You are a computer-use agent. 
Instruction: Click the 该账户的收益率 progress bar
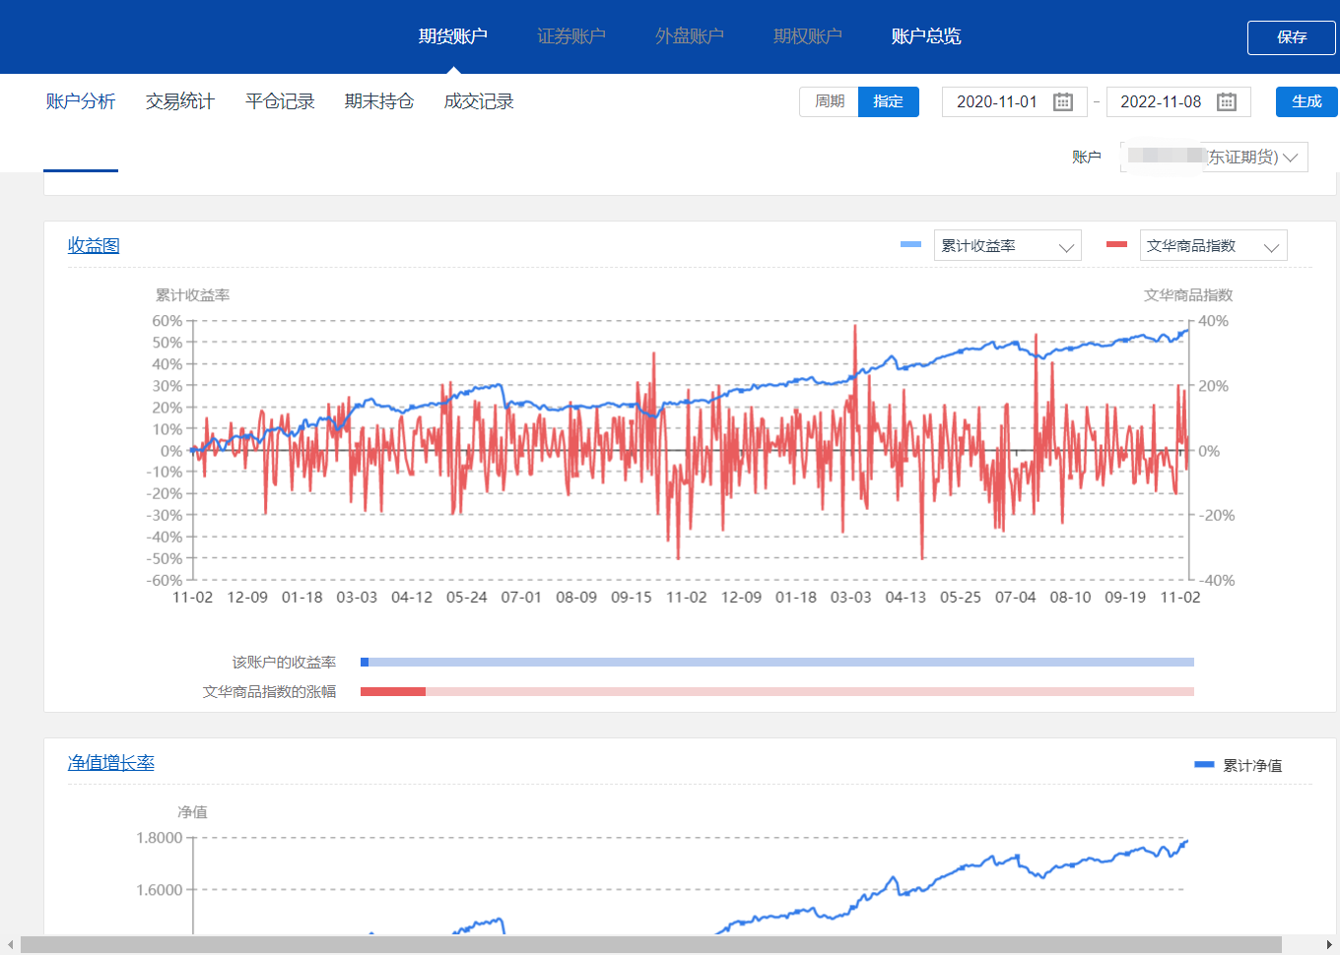pyautogui.click(x=777, y=663)
